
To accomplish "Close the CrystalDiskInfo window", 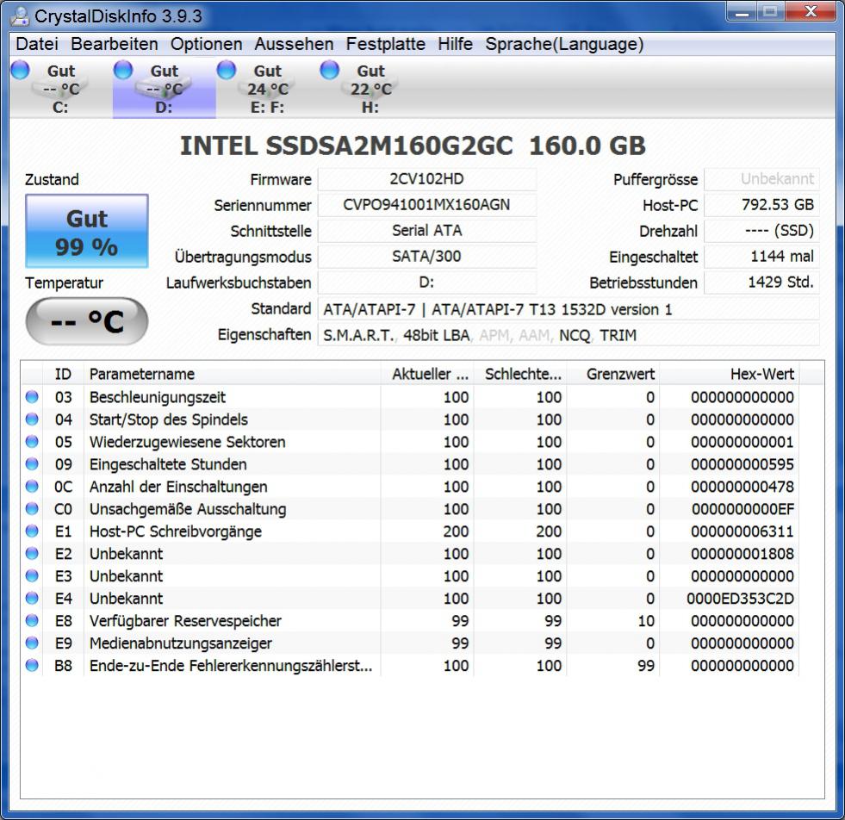I will pos(811,12).
